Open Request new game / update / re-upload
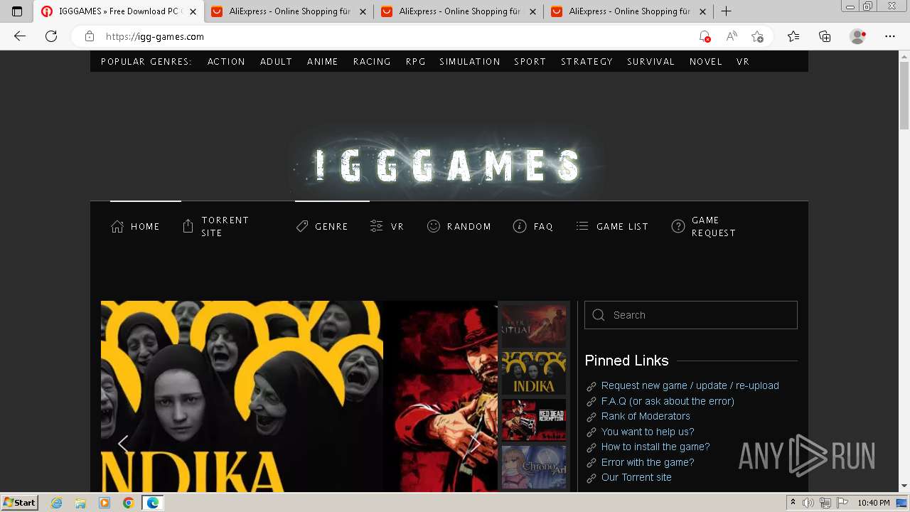The height and width of the screenshot is (512, 910). click(x=690, y=385)
